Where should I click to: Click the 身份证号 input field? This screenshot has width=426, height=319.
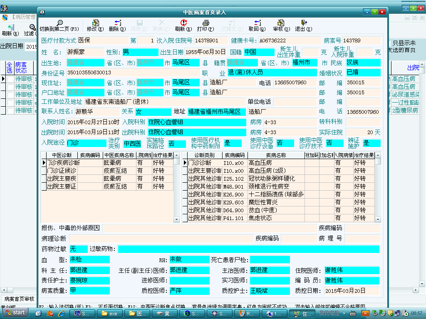[x=133, y=72]
